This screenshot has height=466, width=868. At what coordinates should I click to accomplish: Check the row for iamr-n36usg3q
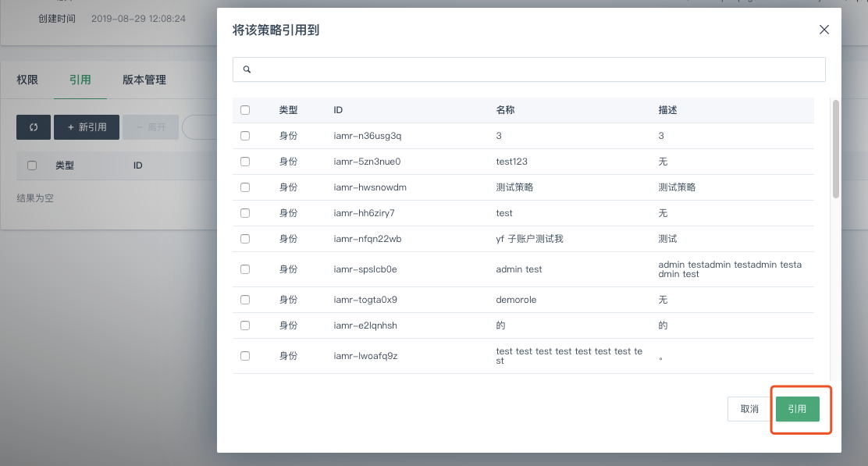click(x=245, y=136)
